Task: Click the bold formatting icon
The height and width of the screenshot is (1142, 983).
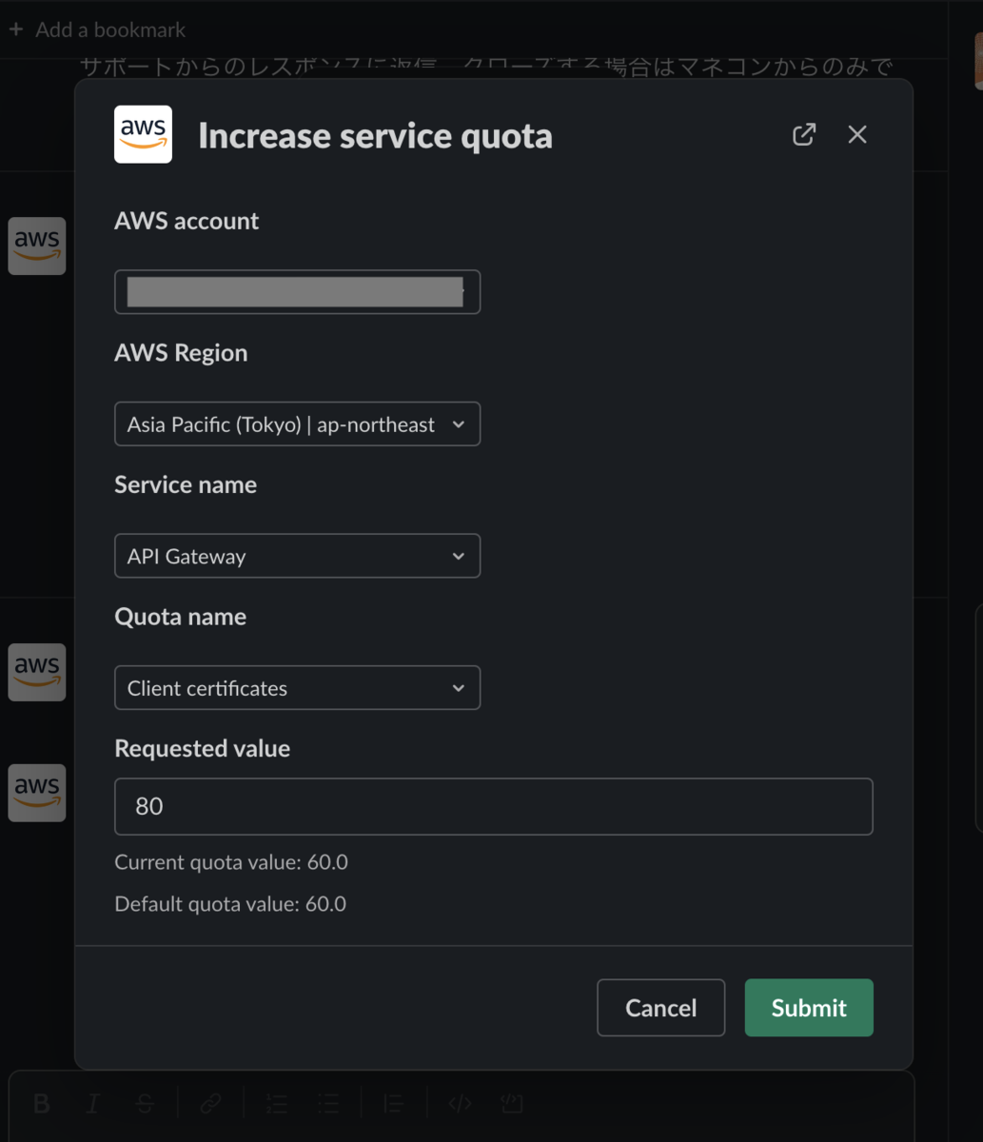Action: (42, 1103)
